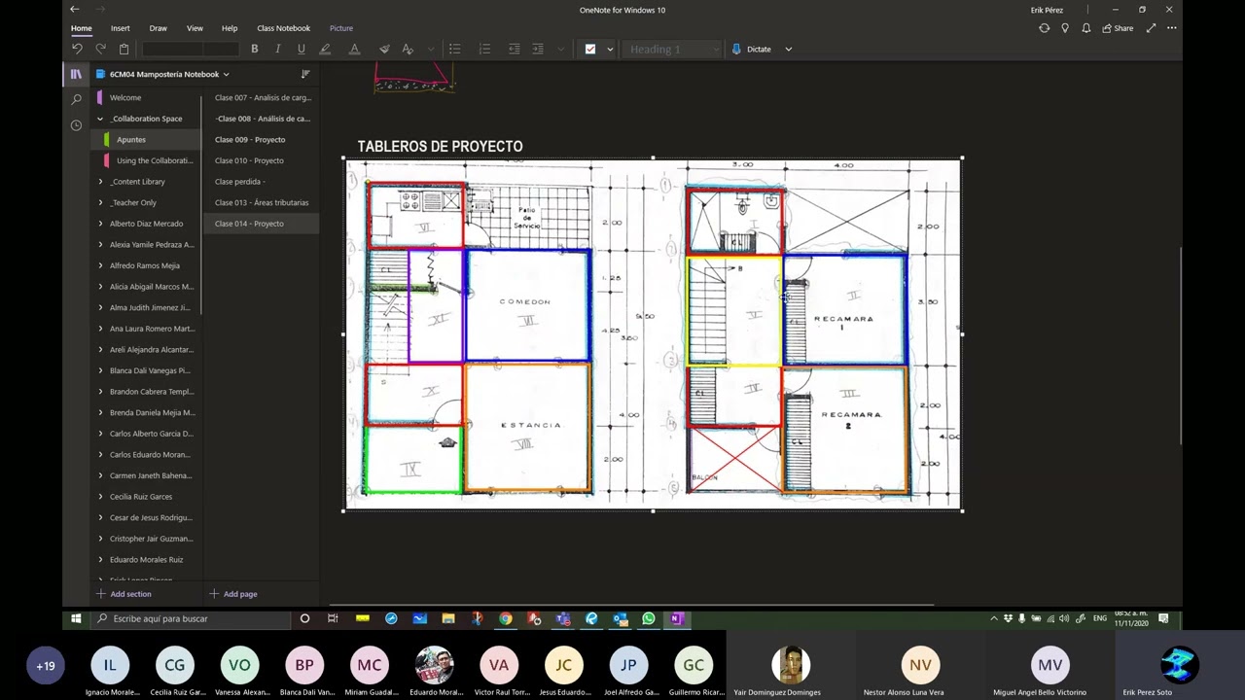Viewport: 1245px width, 700px height.
Task: Click the Share button
Action: coord(1118,28)
